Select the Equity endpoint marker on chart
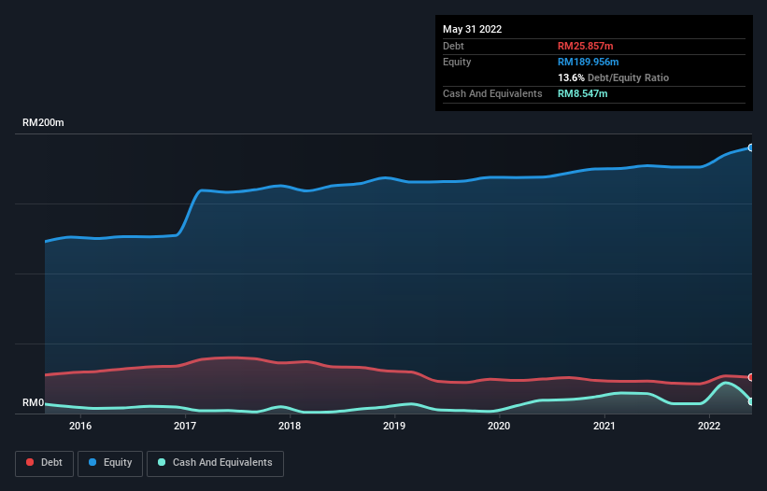Viewport: 767px width, 491px height. (751, 147)
